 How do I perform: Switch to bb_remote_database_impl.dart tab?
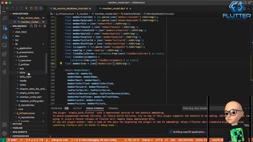click(x=70, y=9)
